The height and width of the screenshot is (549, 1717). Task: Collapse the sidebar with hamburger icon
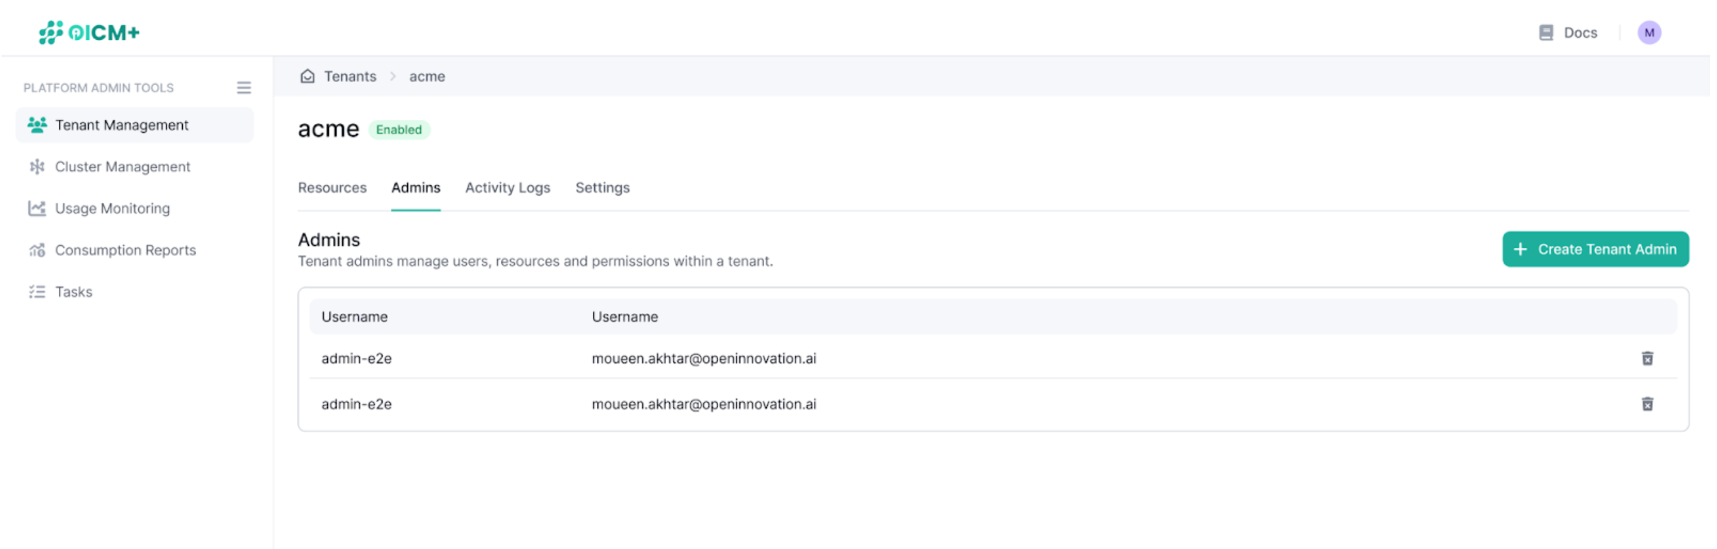pyautogui.click(x=244, y=88)
